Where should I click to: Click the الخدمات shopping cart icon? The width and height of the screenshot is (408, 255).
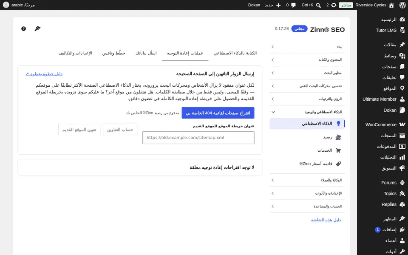[338, 150]
